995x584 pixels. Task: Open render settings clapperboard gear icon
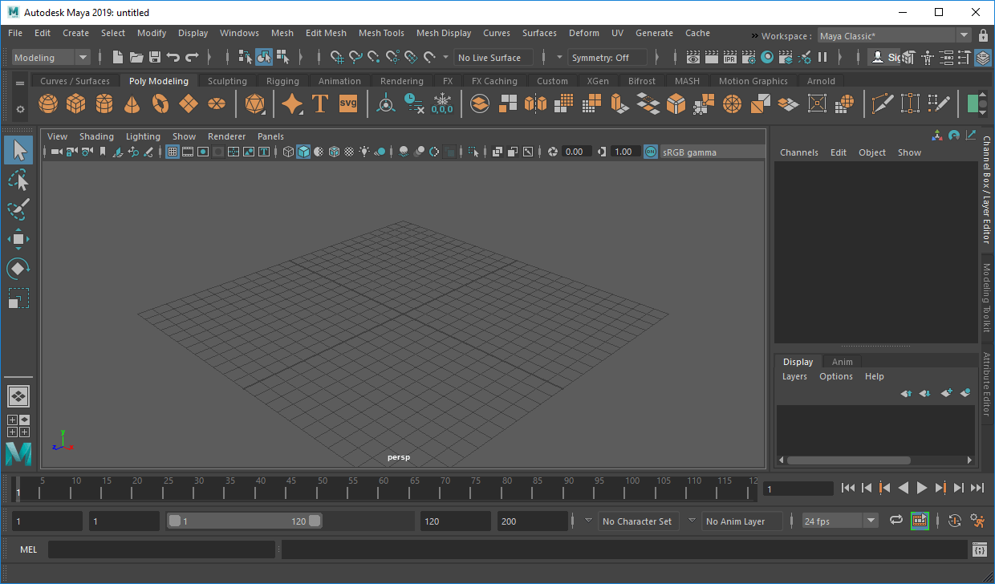[x=749, y=57]
